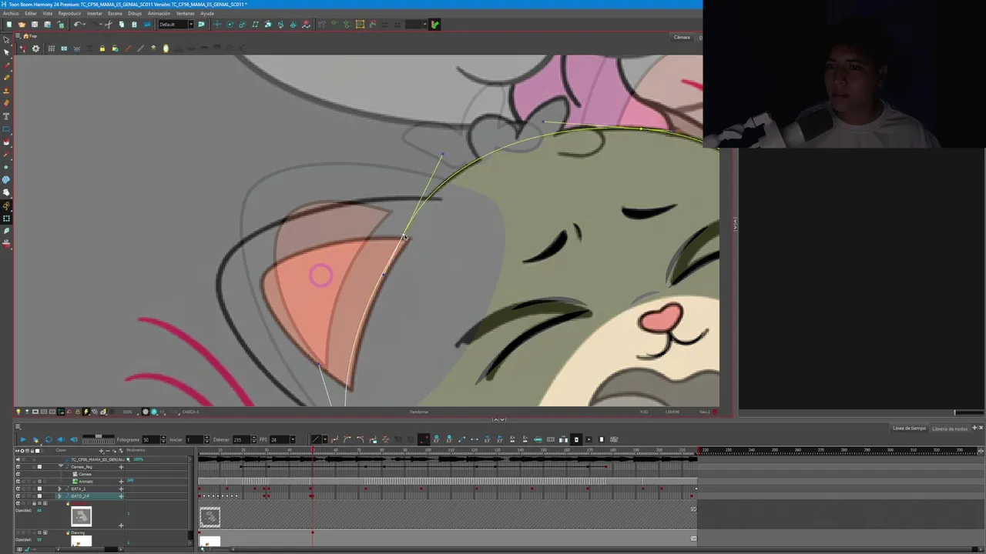Click the green checkmark icon in top toolbar
Image resolution: width=986 pixels, height=554 pixels.
point(435,25)
